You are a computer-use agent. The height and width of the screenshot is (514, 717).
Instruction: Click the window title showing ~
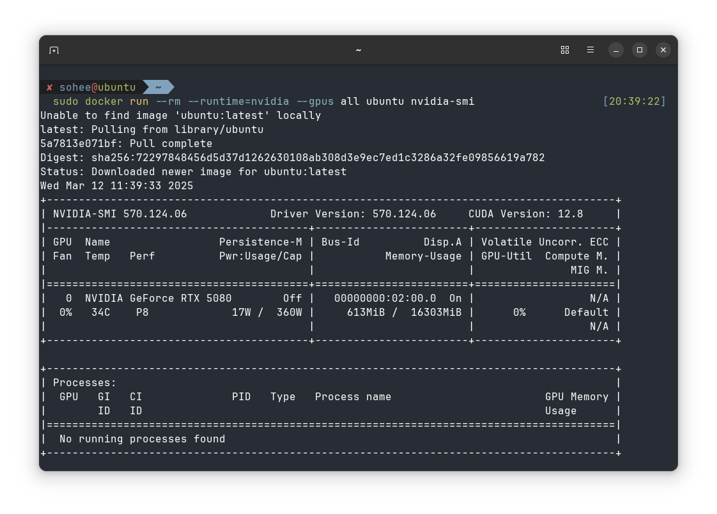[x=358, y=49]
